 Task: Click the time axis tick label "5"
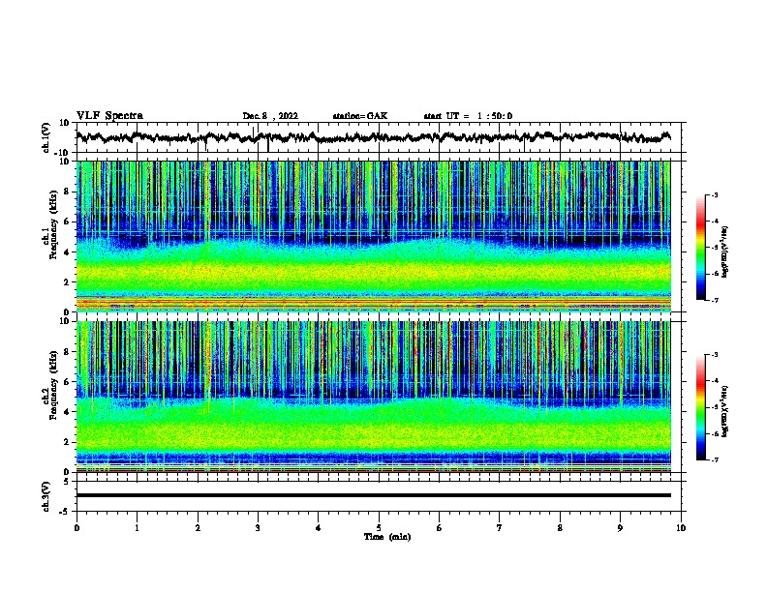tap(379, 527)
